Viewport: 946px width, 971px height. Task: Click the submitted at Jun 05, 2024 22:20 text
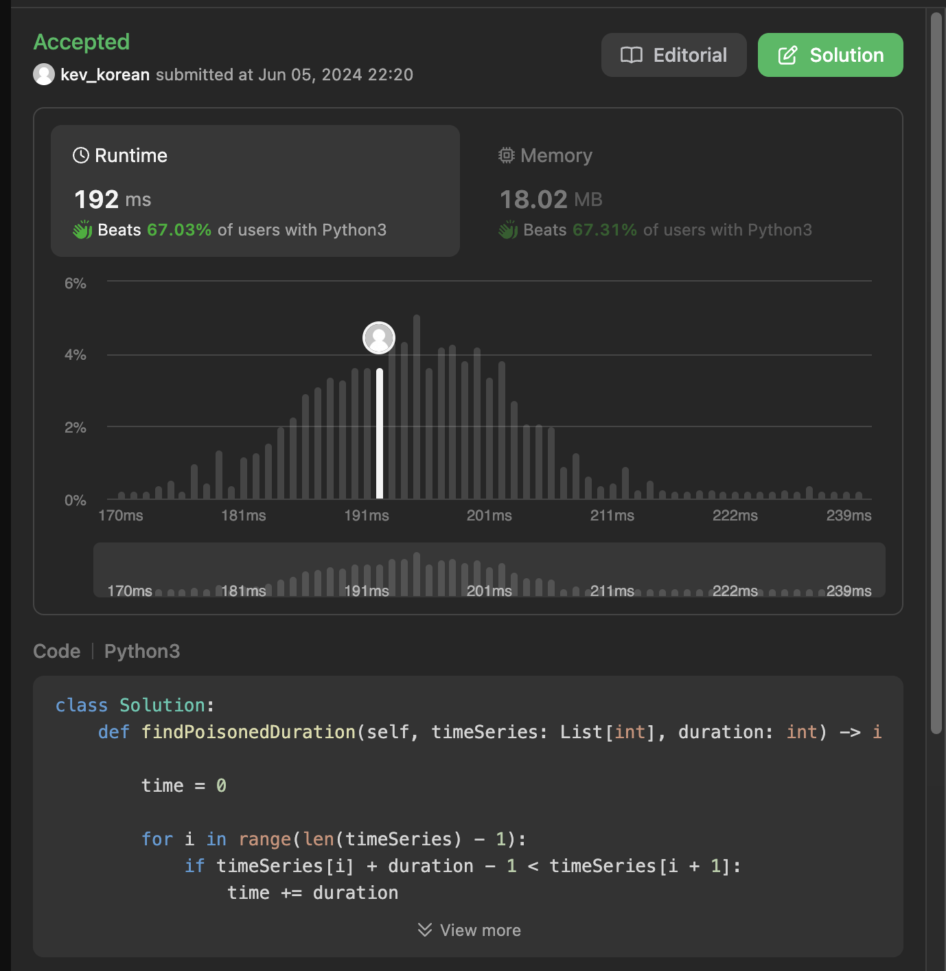(285, 74)
